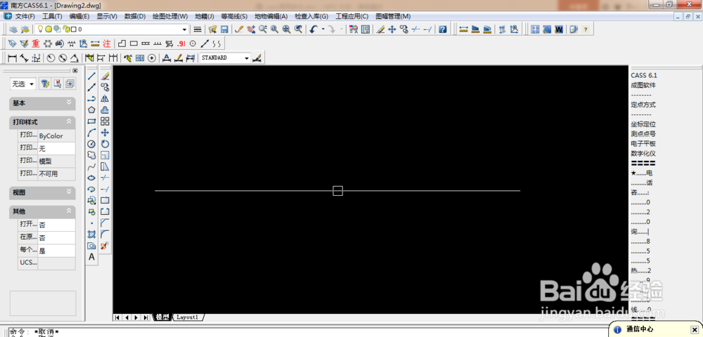Open the 工程应用(C) menu
The width and height of the screenshot is (703, 337).
click(x=352, y=16)
